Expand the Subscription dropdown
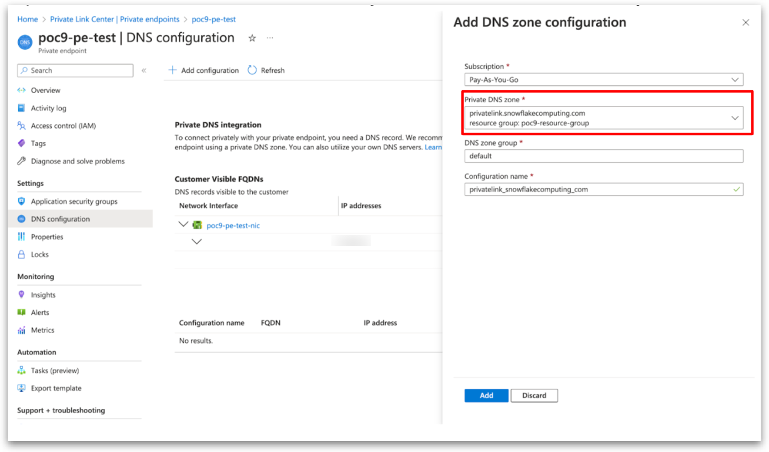Viewport: 769px width, 452px height. coord(603,80)
